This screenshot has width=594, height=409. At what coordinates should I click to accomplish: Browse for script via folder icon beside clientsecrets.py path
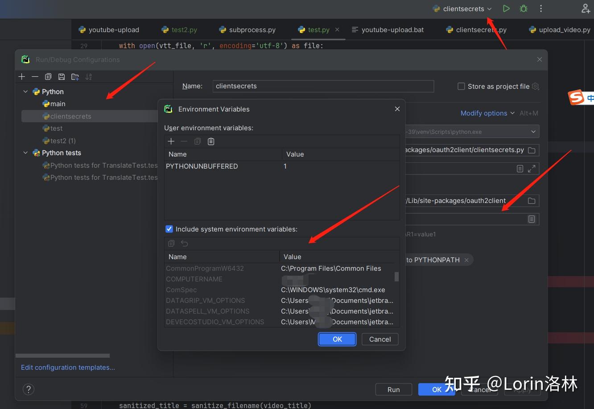pyautogui.click(x=532, y=150)
